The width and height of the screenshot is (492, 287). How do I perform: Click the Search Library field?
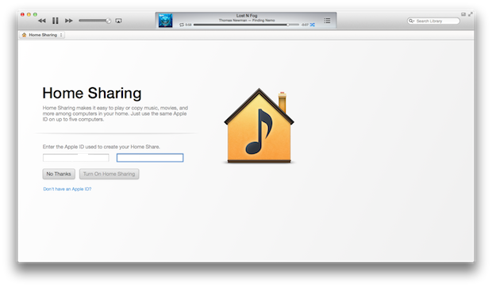click(x=433, y=21)
